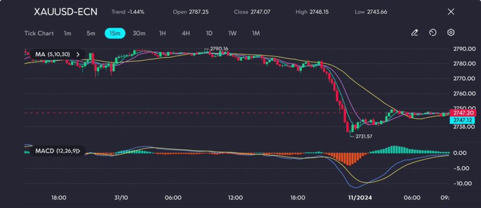481x208 pixels.
Task: Click the red 2747.20 price label
Action: tap(463, 113)
